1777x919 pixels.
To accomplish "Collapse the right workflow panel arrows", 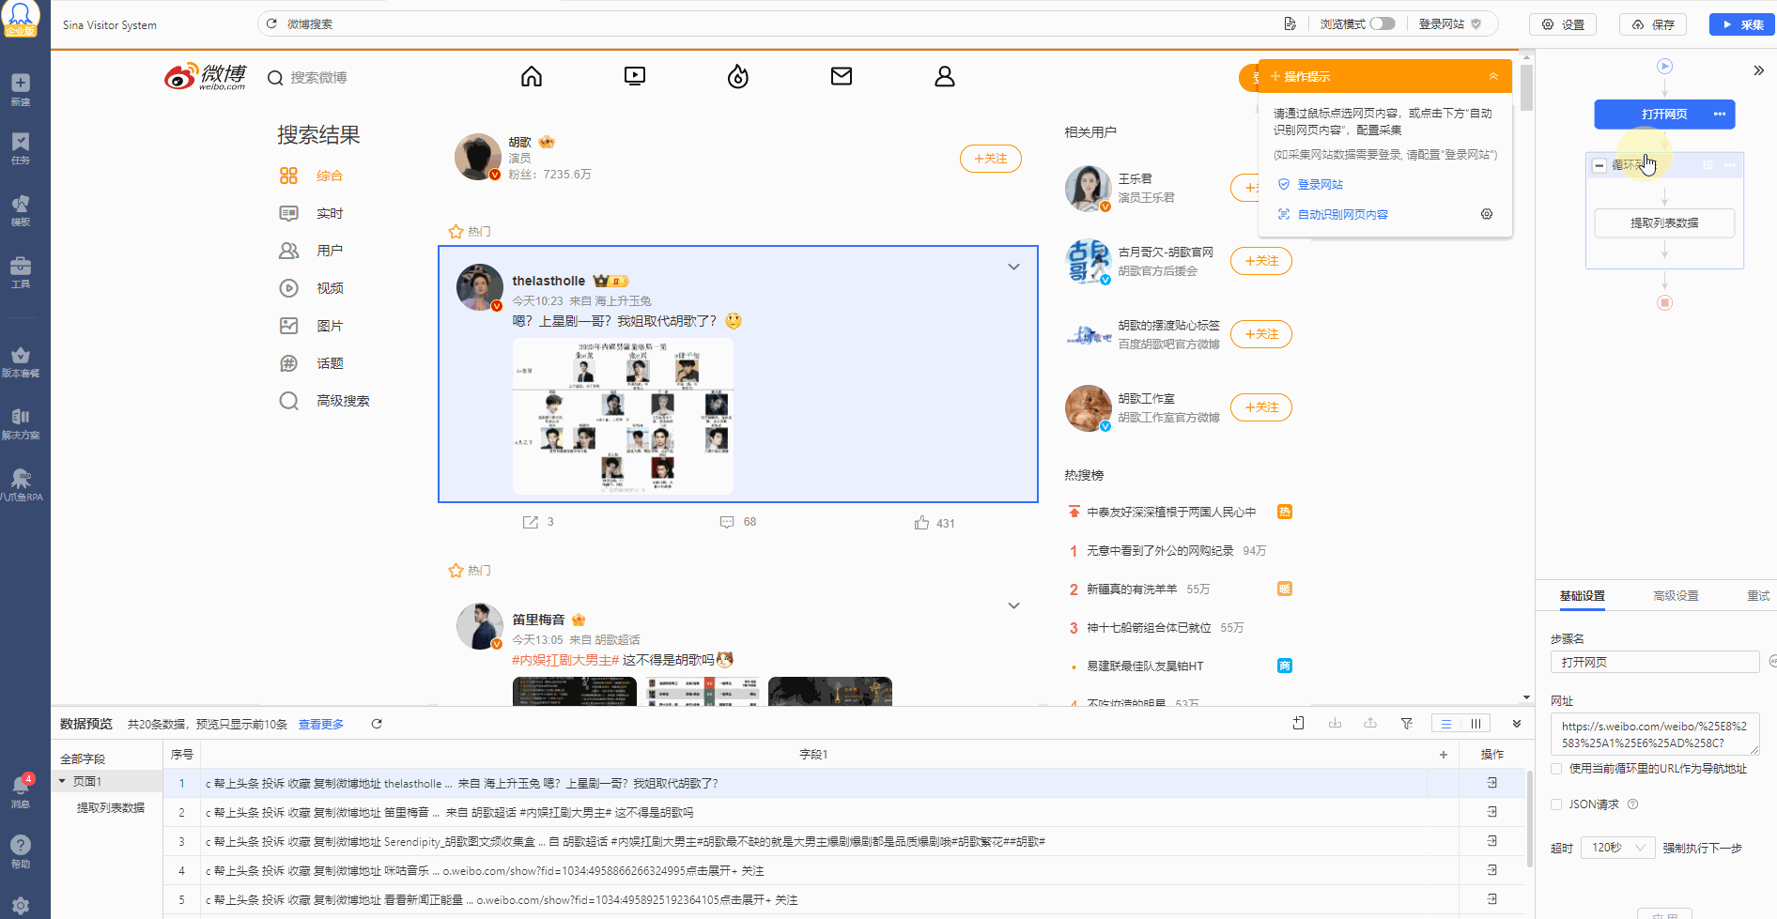I will pyautogui.click(x=1758, y=70).
